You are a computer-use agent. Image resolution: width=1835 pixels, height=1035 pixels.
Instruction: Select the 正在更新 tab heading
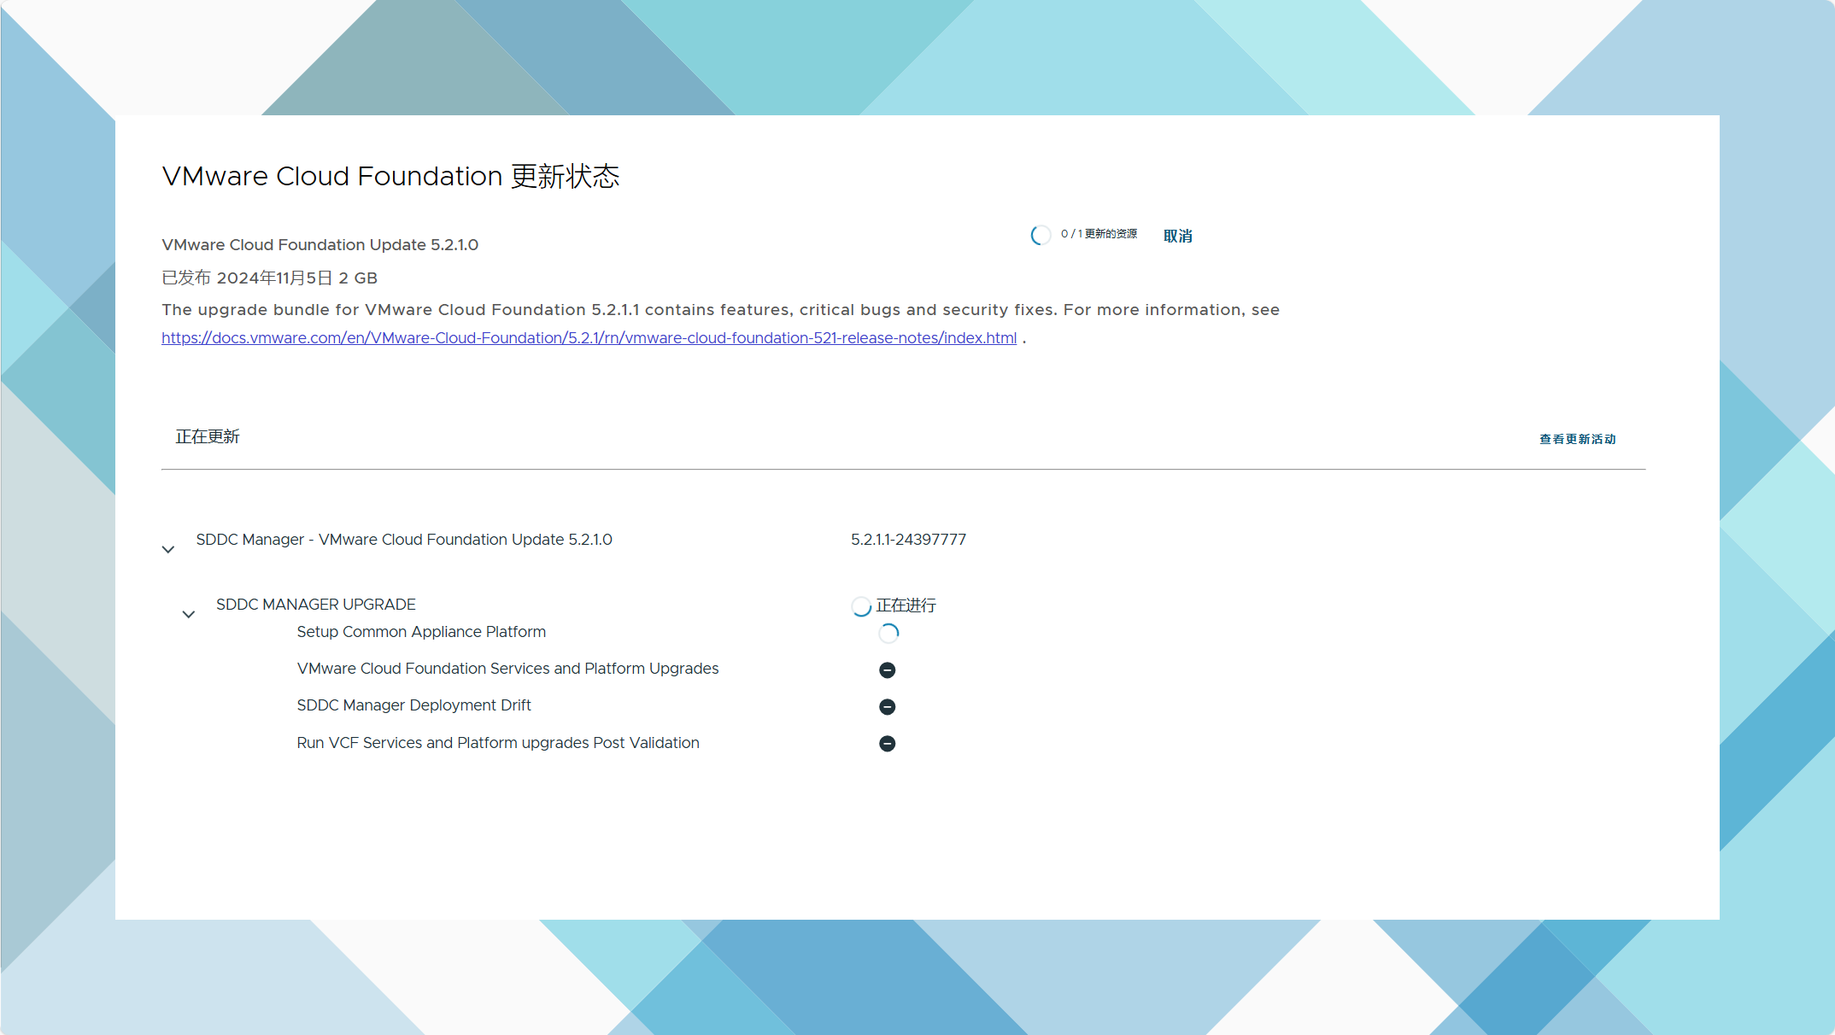click(x=208, y=436)
